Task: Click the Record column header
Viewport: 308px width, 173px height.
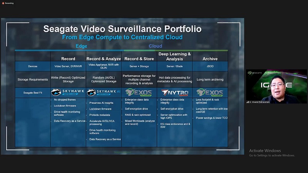Action: tap(68, 59)
